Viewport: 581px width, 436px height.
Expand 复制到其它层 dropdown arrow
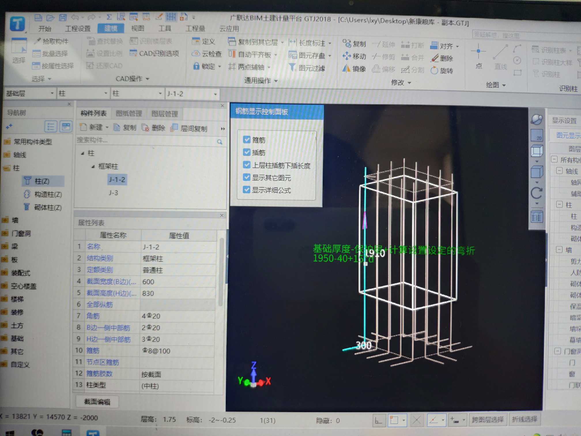(x=282, y=43)
